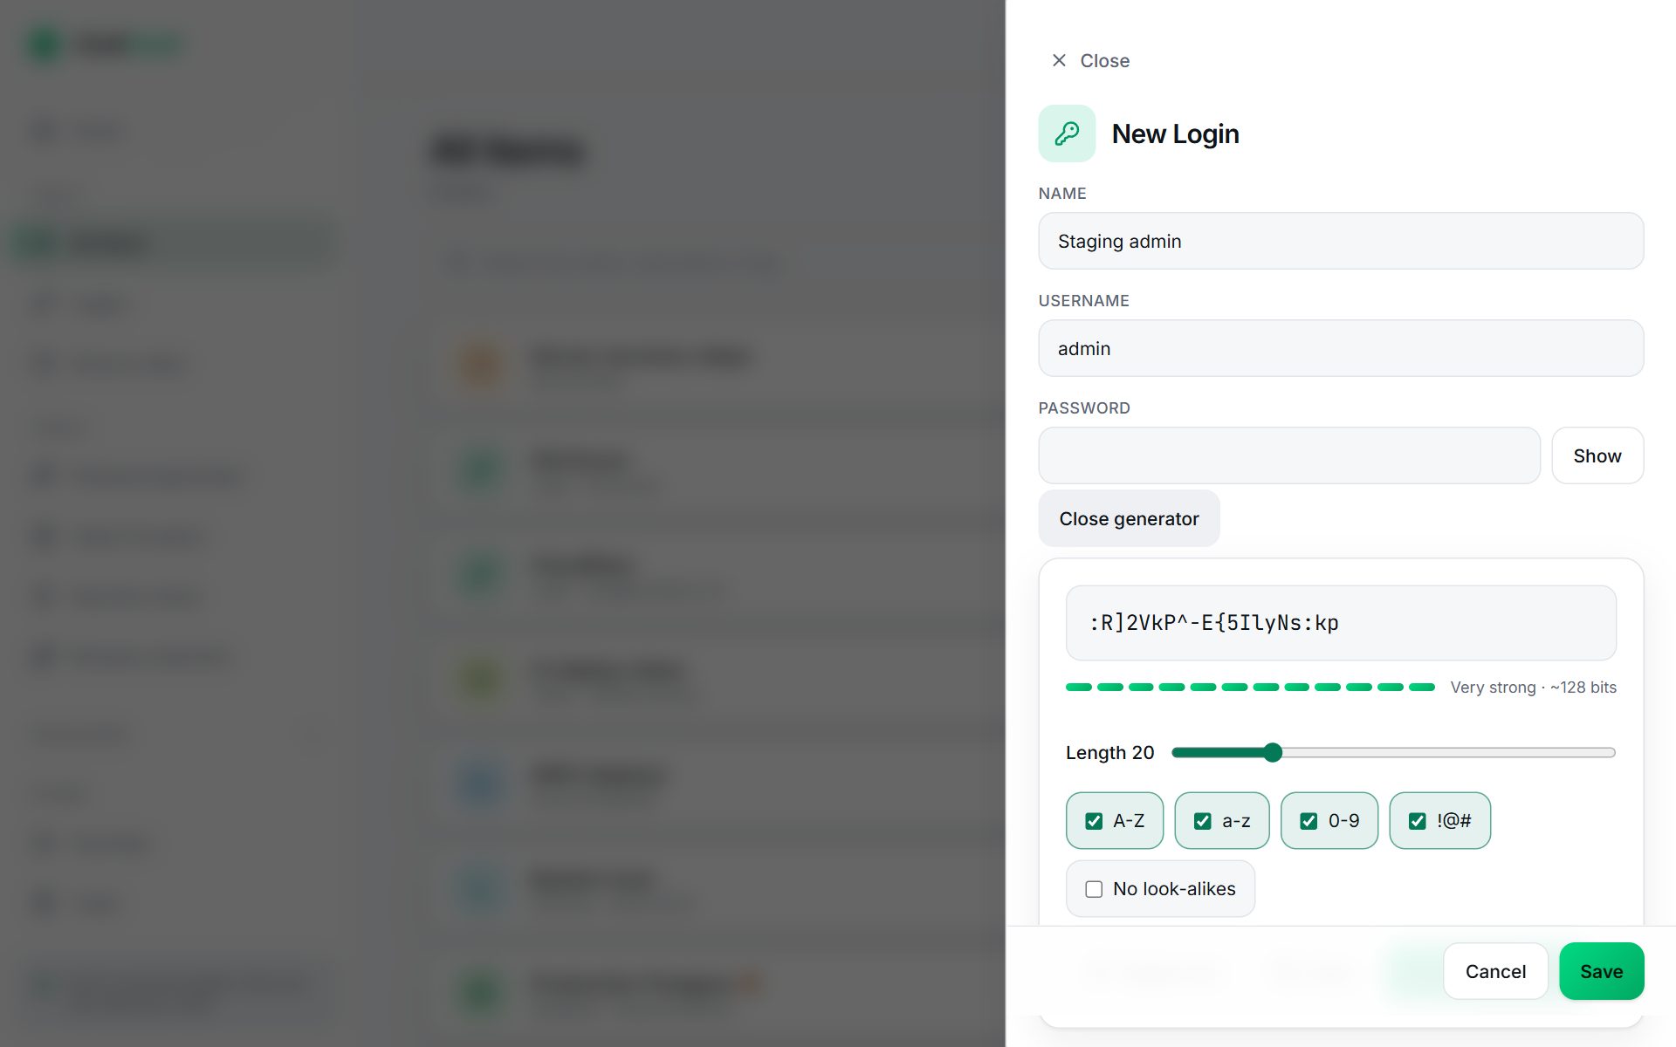This screenshot has height=1047, width=1676.
Task: Click the key icon beside New Login
Action: coord(1067,133)
